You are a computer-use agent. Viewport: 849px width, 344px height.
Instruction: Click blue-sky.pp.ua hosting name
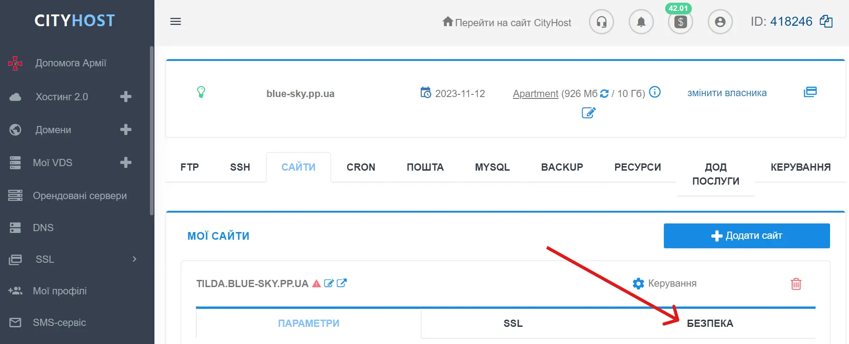point(300,93)
